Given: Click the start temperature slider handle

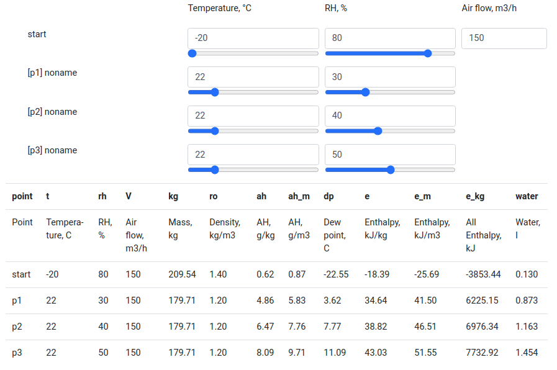Looking at the screenshot, I should (192, 53).
